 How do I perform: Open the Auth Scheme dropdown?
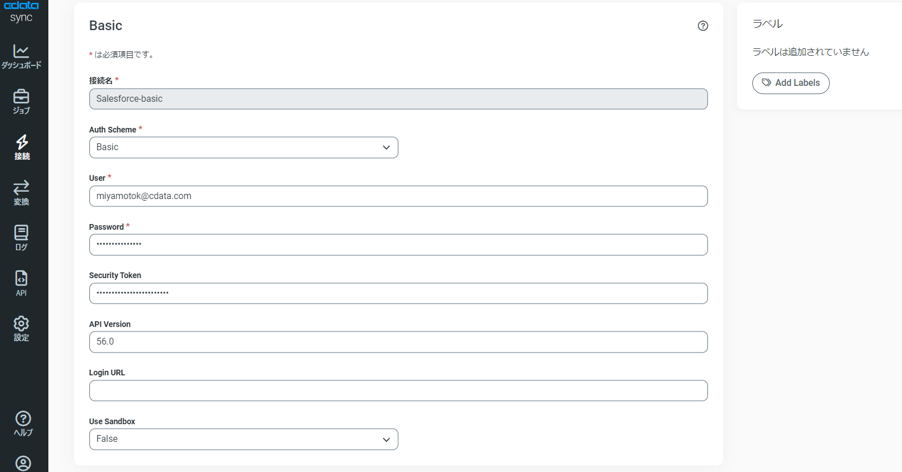point(244,147)
